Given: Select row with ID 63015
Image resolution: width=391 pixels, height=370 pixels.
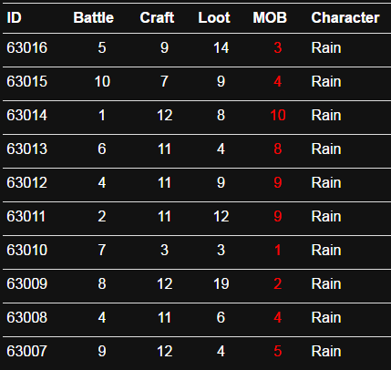Looking at the screenshot, I should [27, 81].
